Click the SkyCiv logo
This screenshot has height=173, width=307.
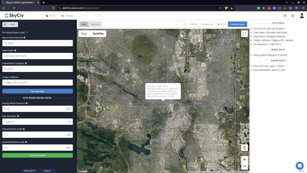(x=14, y=16)
